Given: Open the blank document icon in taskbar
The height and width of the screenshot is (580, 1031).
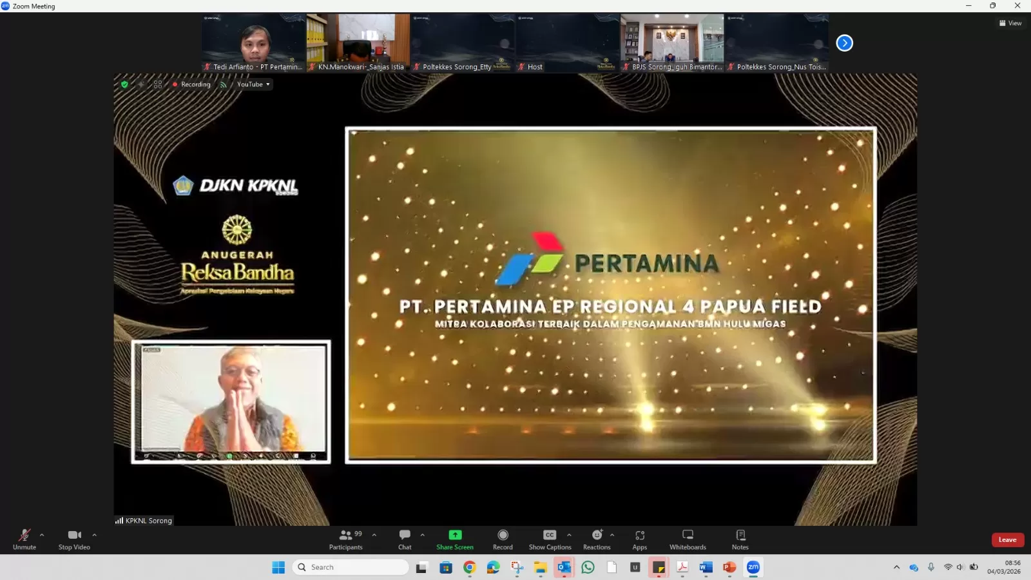Looking at the screenshot, I should pyautogui.click(x=612, y=567).
